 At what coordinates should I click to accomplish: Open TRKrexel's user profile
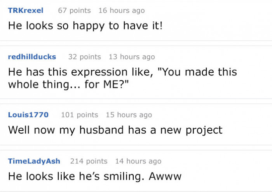coord(26,10)
